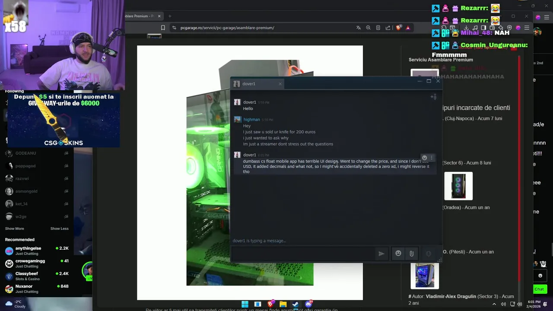Viewport: 553px width, 311px height.
Task: Select the dover1 chat tab
Action: (257, 84)
